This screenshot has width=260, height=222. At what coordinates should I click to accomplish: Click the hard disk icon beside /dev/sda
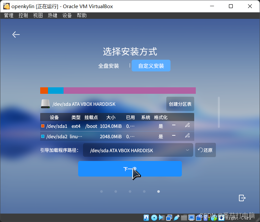45,104
